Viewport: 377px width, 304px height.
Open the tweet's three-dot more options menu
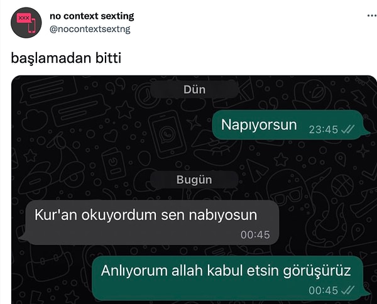pyautogui.click(x=372, y=16)
